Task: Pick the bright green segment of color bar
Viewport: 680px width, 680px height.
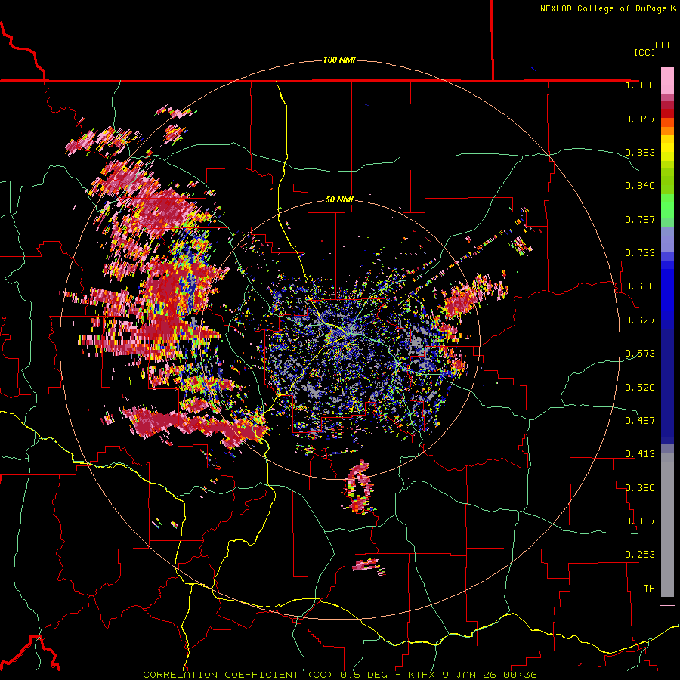Action: coord(667,206)
